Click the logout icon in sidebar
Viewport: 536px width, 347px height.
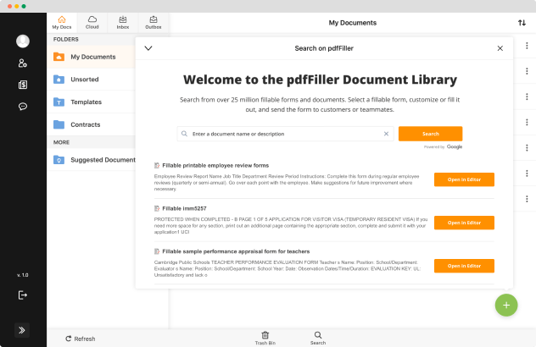click(23, 295)
